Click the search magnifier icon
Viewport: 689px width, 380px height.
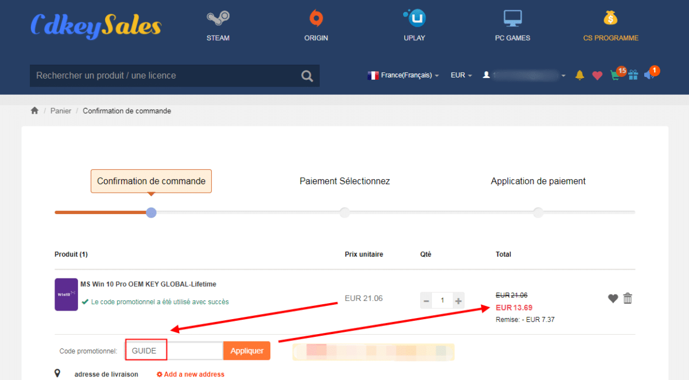307,76
